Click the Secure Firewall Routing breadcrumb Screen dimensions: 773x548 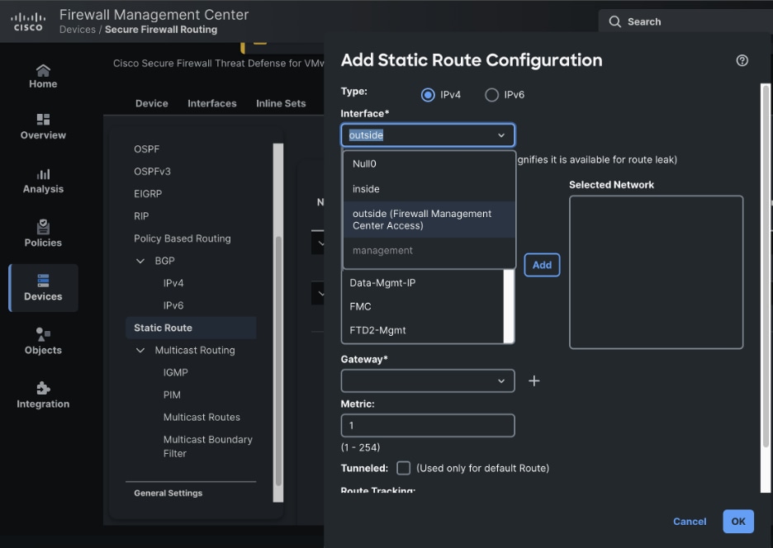pyautogui.click(x=161, y=30)
